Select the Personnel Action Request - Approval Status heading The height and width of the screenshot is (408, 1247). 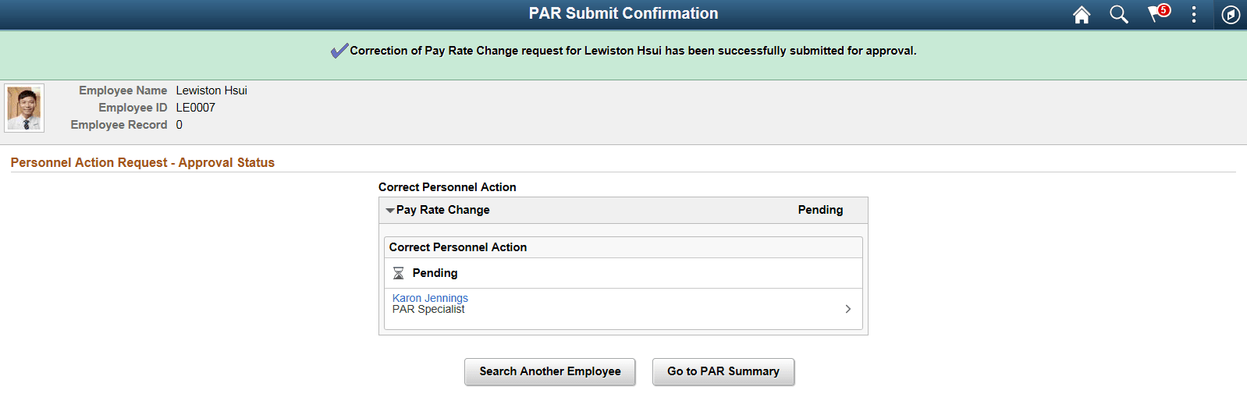pyautogui.click(x=143, y=162)
